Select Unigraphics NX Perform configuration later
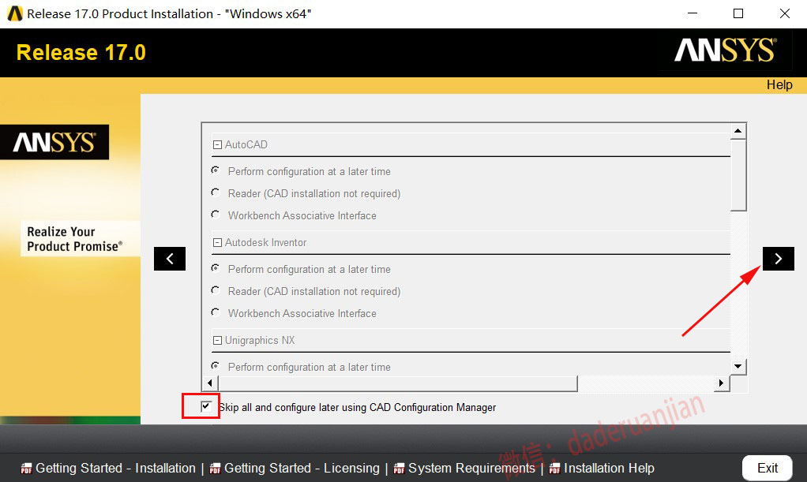This screenshot has width=807, height=482. 216,365
